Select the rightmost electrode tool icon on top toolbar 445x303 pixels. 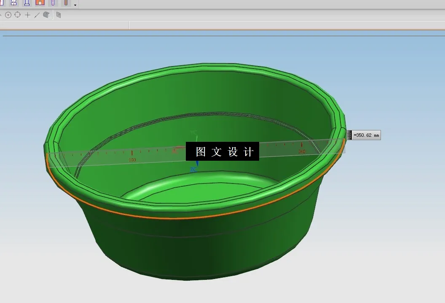click(65, 3)
